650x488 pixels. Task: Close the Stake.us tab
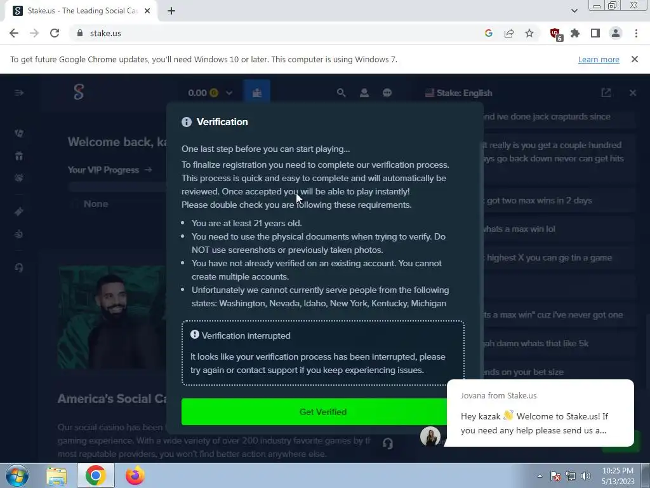tap(147, 11)
